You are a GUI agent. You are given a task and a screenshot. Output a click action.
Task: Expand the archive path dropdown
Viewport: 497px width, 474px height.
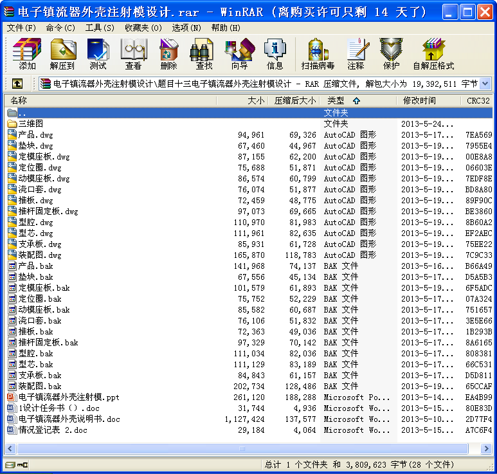click(x=485, y=84)
